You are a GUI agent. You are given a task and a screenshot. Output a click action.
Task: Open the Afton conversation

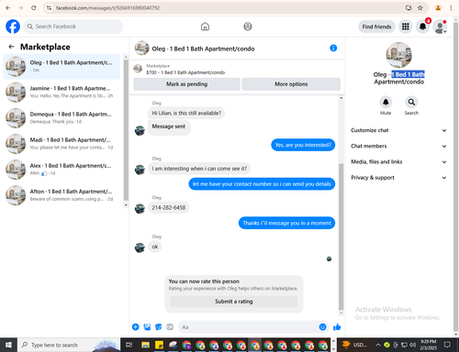(62, 195)
